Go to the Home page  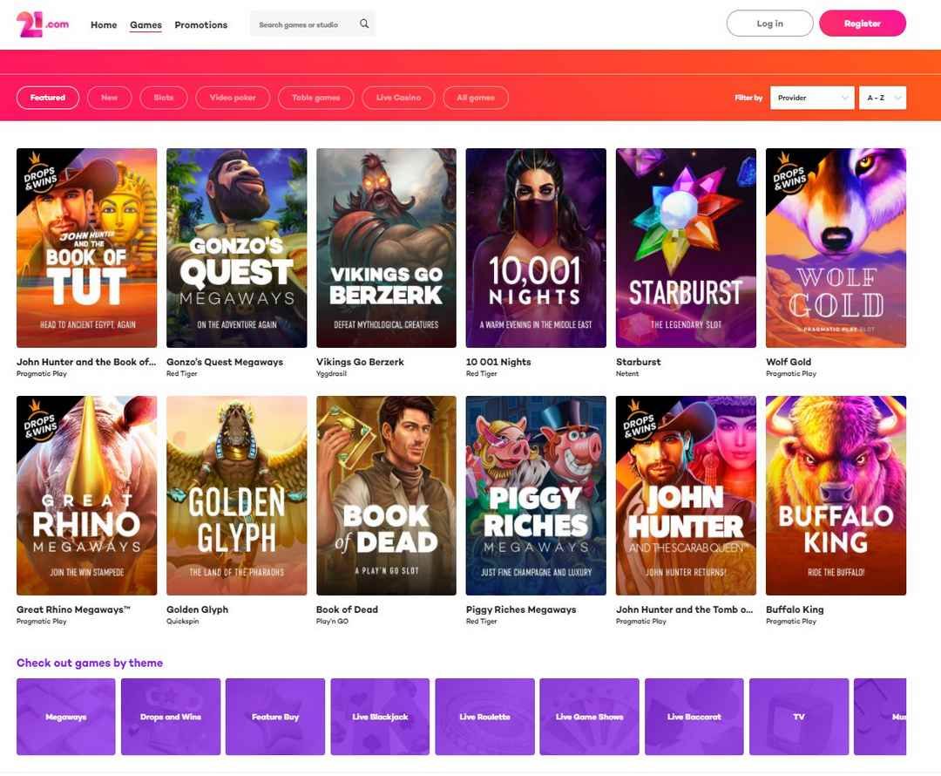tap(104, 25)
